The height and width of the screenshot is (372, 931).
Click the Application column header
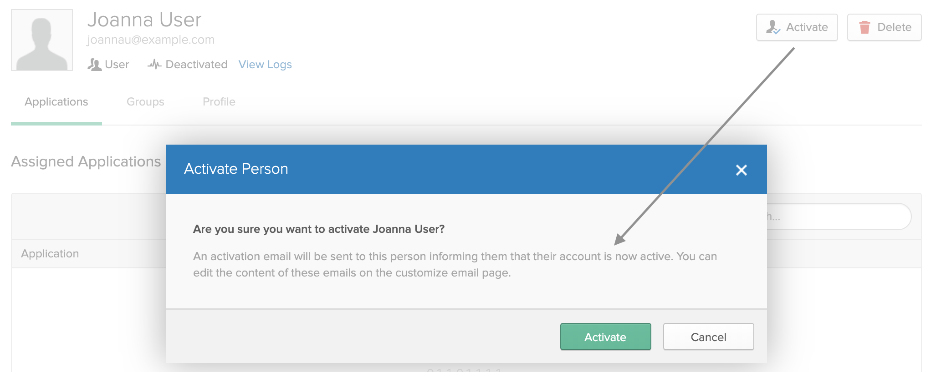pos(50,254)
